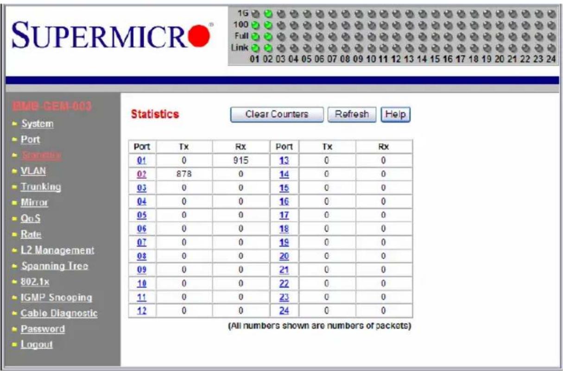Click port 10 link
This screenshot has width=563, height=371.
[x=142, y=283]
